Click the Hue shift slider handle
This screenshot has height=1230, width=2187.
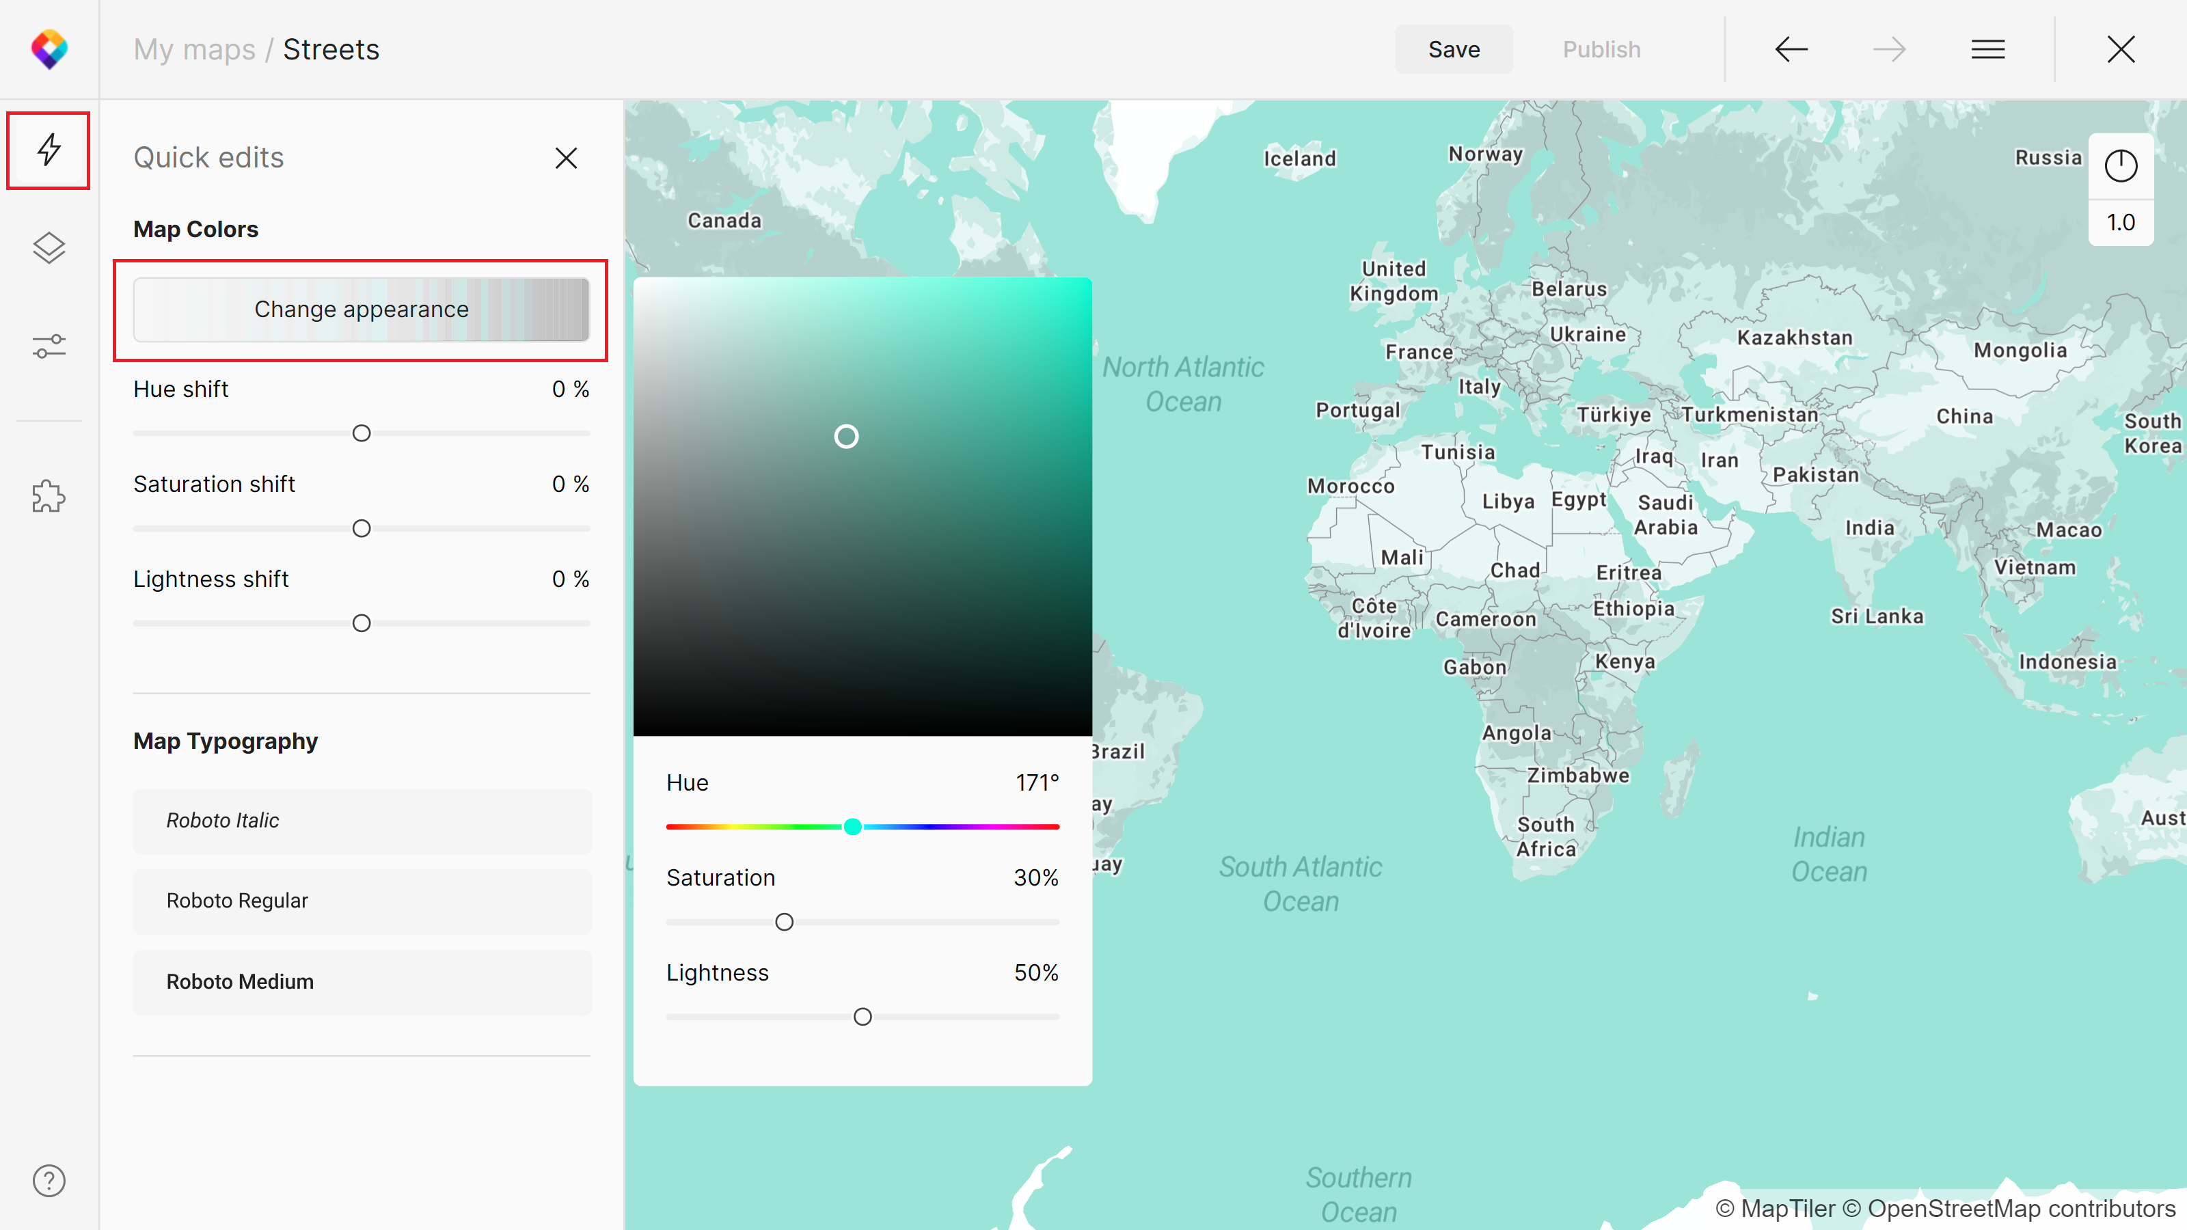362,433
